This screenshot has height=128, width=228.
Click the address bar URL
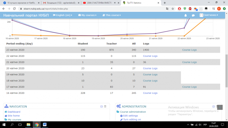tap(46, 9)
